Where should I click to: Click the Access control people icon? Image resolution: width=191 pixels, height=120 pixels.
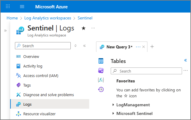pos(19,76)
